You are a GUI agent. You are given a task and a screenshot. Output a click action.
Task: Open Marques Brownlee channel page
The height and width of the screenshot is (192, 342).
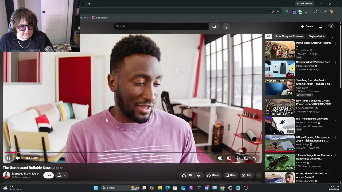point(24,174)
